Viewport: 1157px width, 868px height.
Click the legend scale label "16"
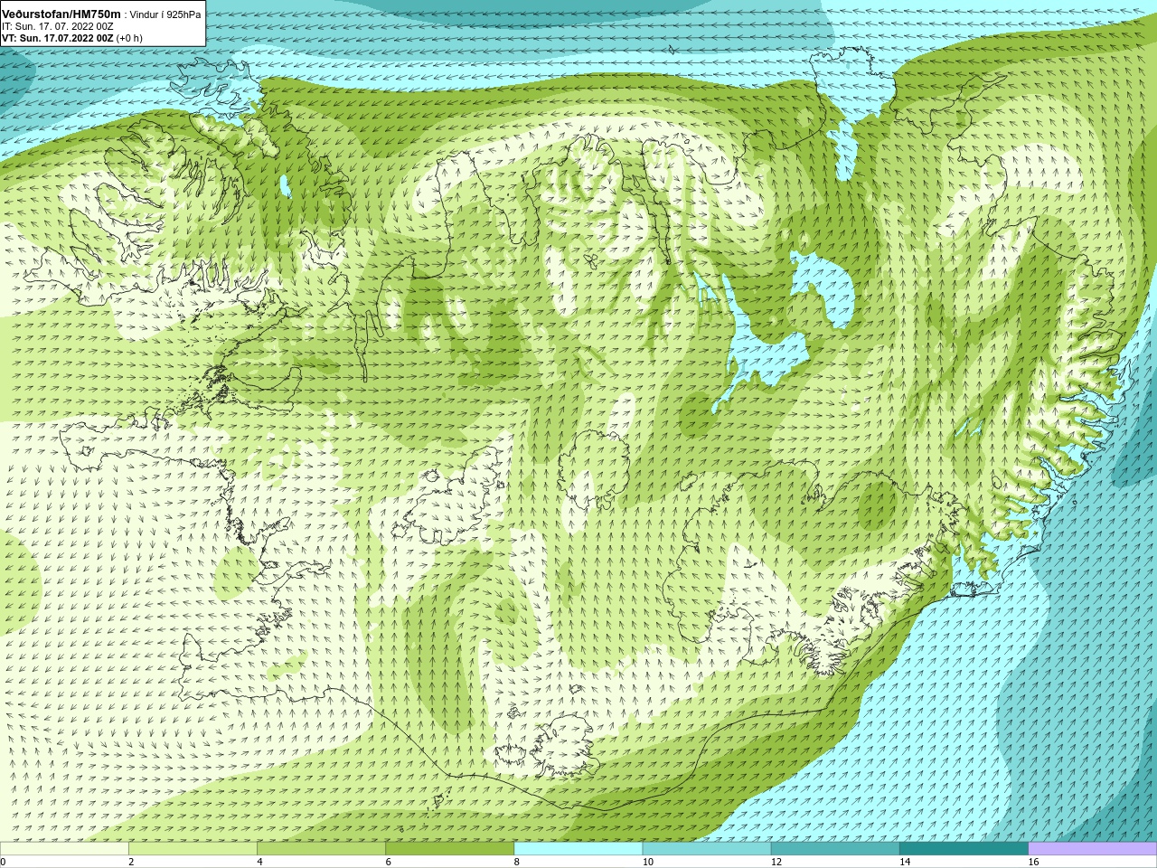tap(1033, 862)
